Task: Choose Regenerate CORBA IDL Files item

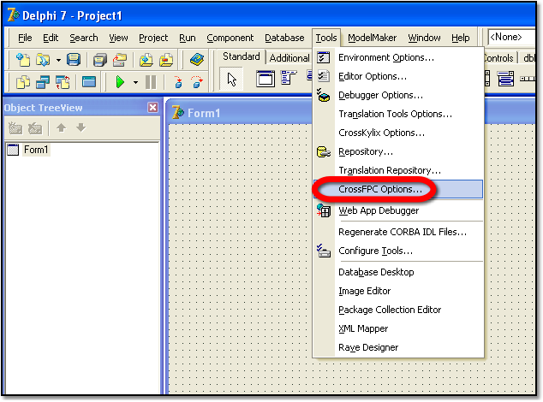Action: 398,232
